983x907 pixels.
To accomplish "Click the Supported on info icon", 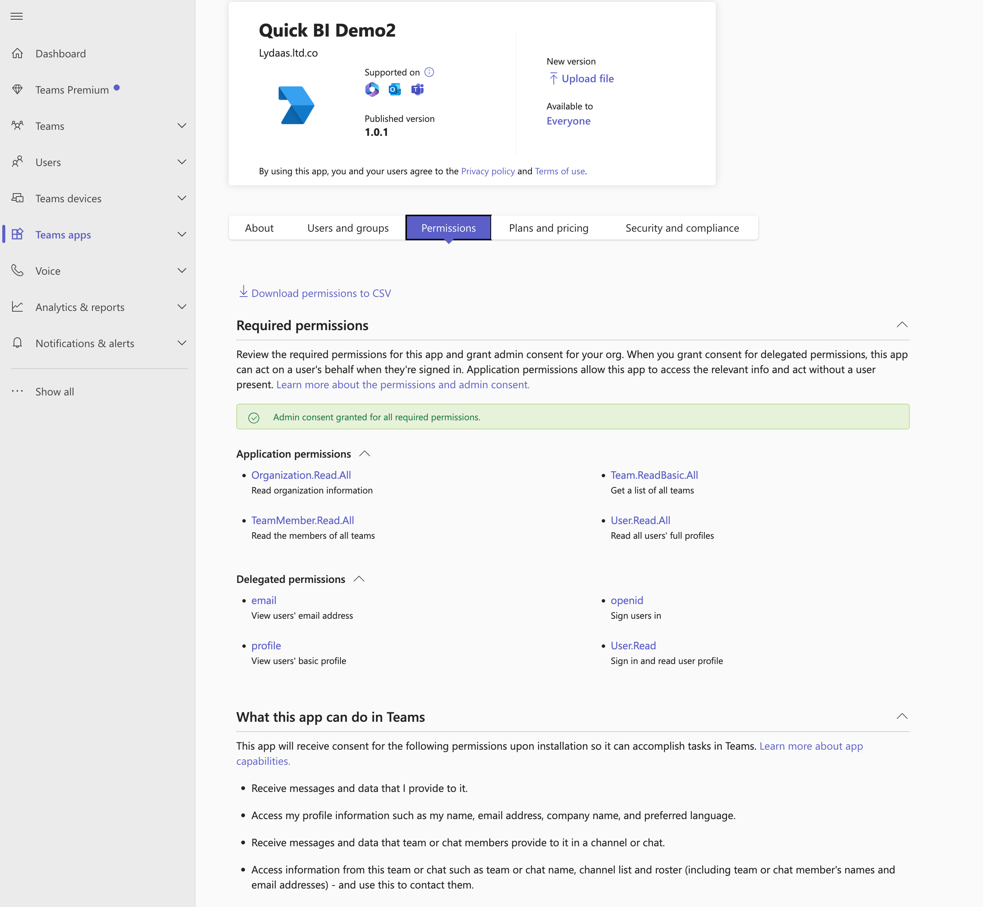I will point(429,72).
